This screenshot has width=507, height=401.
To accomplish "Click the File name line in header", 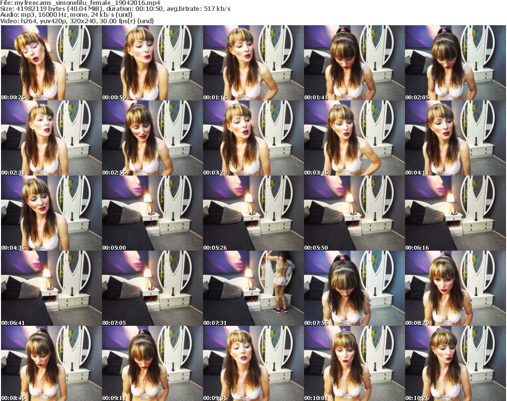I will [80, 2].
